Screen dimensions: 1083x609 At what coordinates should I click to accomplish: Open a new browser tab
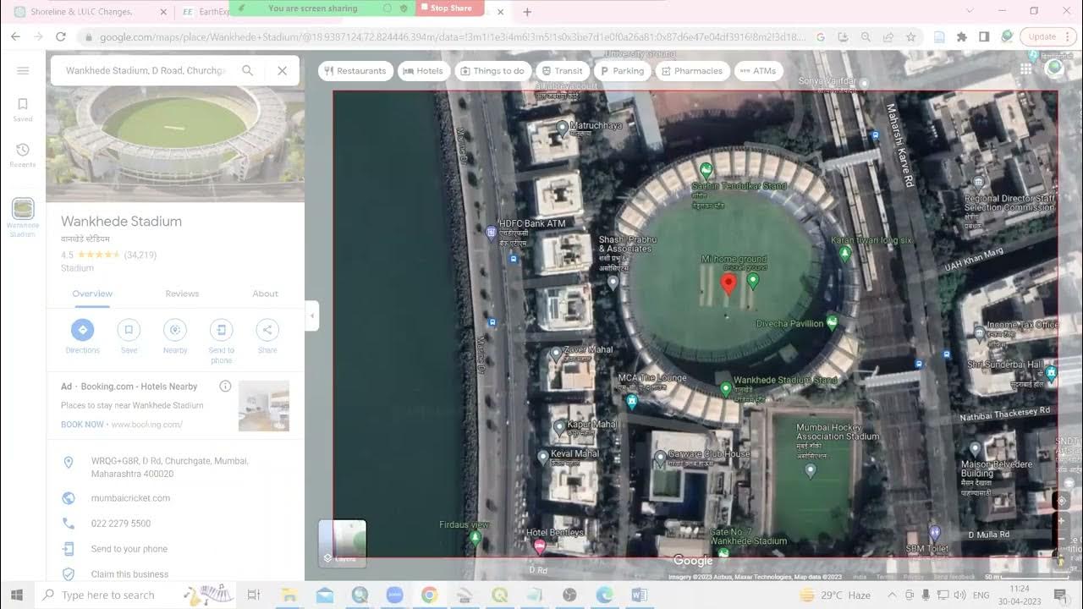point(527,12)
